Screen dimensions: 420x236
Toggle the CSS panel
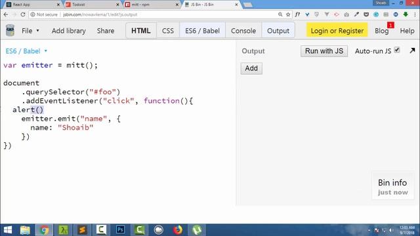click(x=168, y=31)
